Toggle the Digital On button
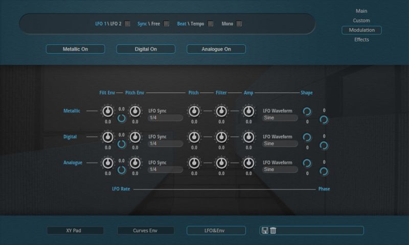409x245 pixels. (146, 49)
